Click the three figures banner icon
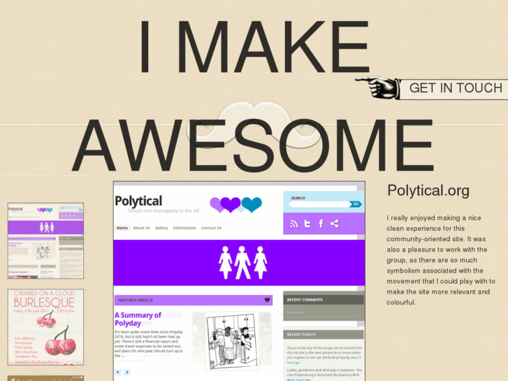The height and width of the screenshot is (381, 508). click(242, 263)
